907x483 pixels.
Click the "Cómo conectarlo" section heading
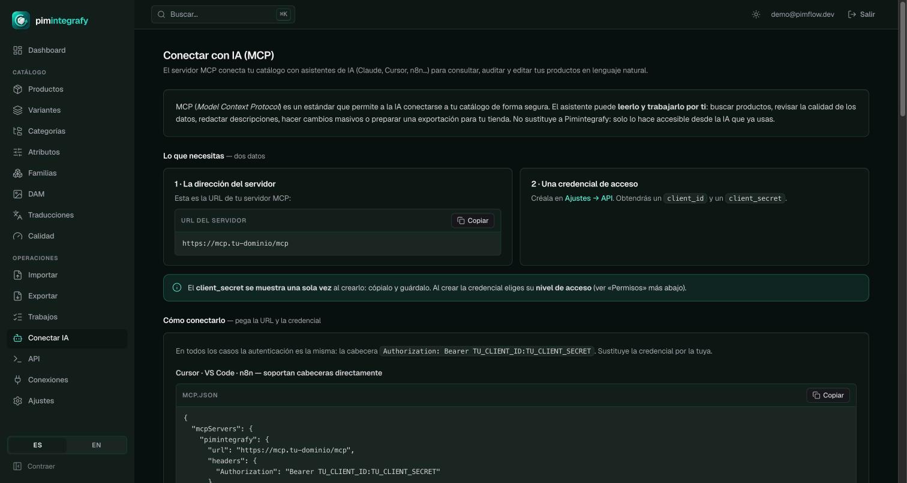[194, 321]
